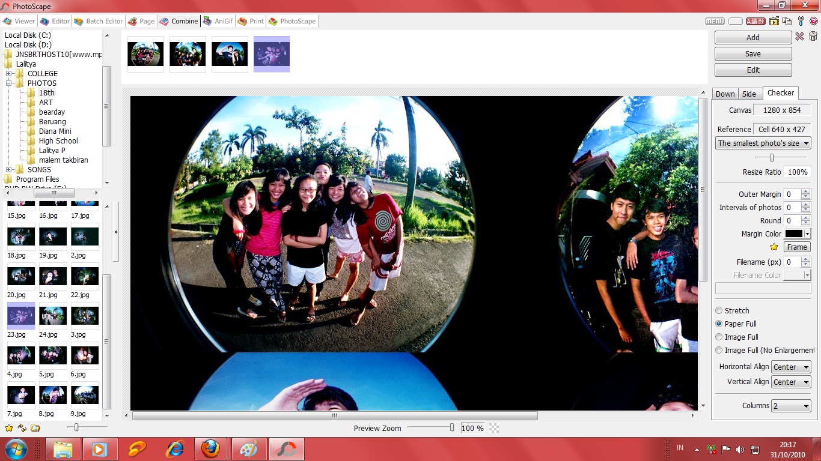Remove selected photo with pink X

point(799,37)
